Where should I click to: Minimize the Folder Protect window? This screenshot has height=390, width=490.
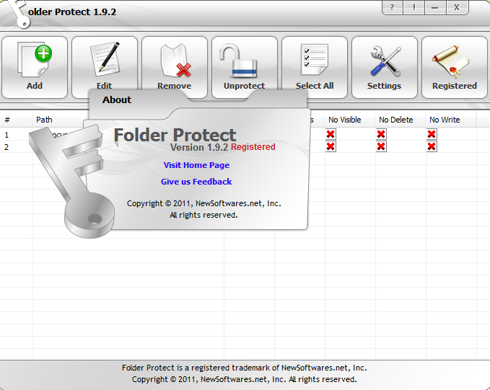pyautogui.click(x=435, y=7)
